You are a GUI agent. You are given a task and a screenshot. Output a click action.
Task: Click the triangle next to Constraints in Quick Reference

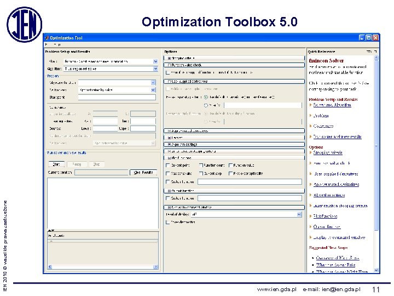coord(311,126)
